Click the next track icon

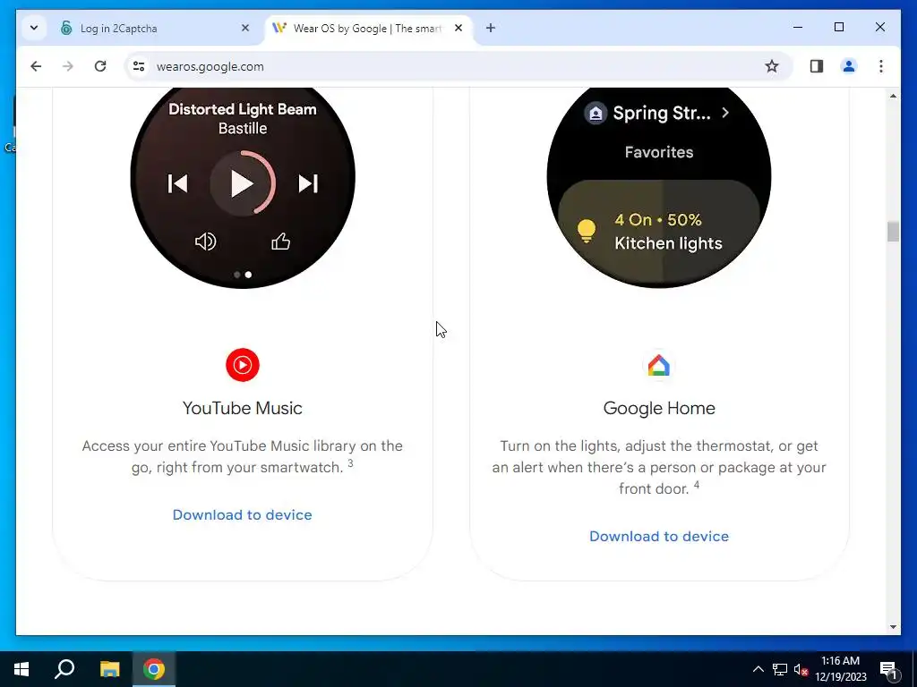point(308,183)
